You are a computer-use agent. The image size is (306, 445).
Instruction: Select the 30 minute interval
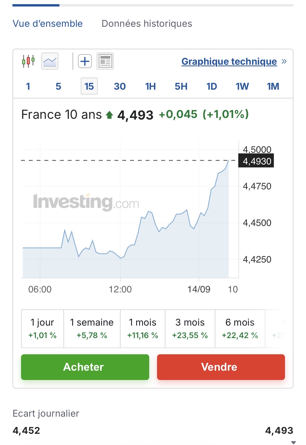coord(120,86)
